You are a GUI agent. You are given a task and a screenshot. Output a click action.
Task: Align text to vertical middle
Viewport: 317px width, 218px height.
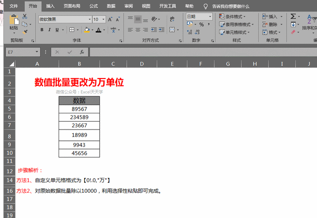(138, 19)
